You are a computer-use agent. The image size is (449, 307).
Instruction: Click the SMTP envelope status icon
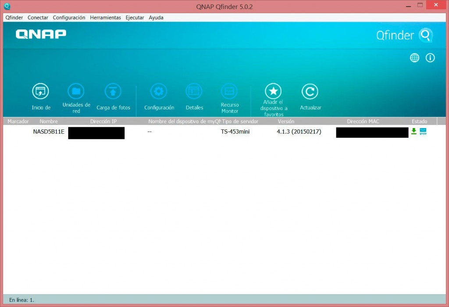[423, 131]
